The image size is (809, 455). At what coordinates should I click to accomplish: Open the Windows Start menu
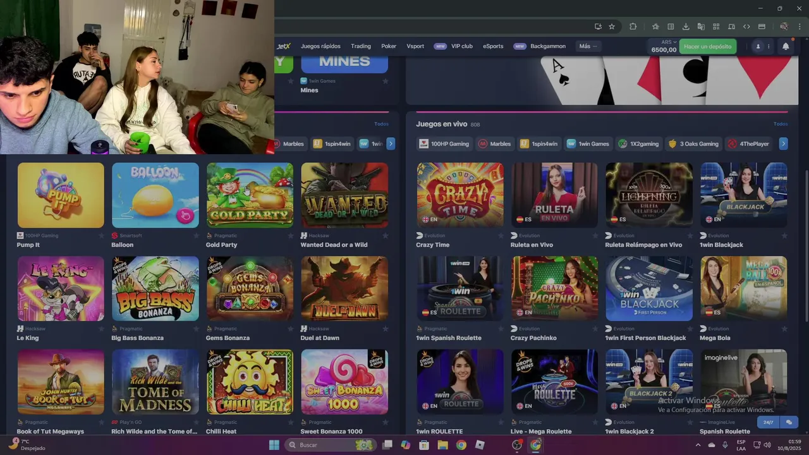click(x=274, y=445)
